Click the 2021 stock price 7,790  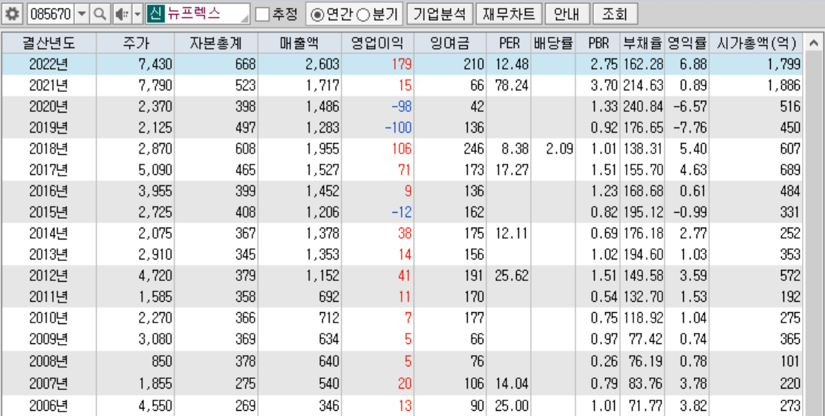tap(155, 85)
